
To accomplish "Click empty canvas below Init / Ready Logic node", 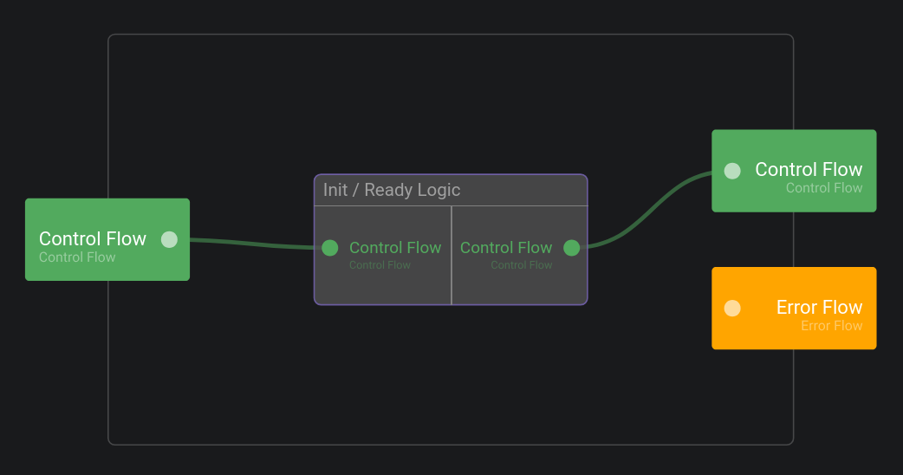I will point(451,373).
